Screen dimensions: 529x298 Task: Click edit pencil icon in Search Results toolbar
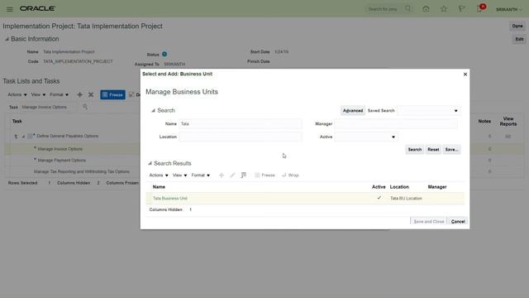click(x=232, y=175)
